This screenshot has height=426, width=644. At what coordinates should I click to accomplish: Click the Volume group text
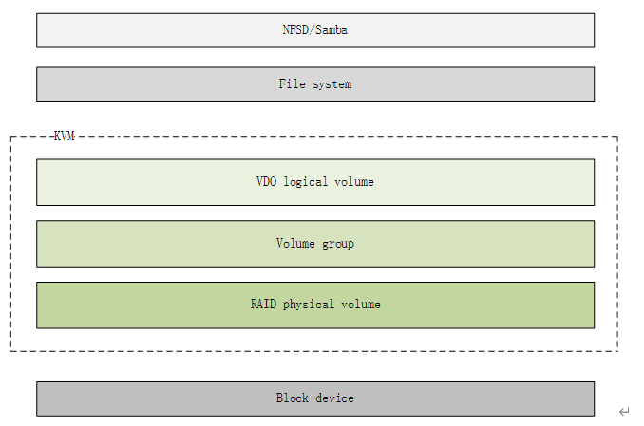[315, 244]
